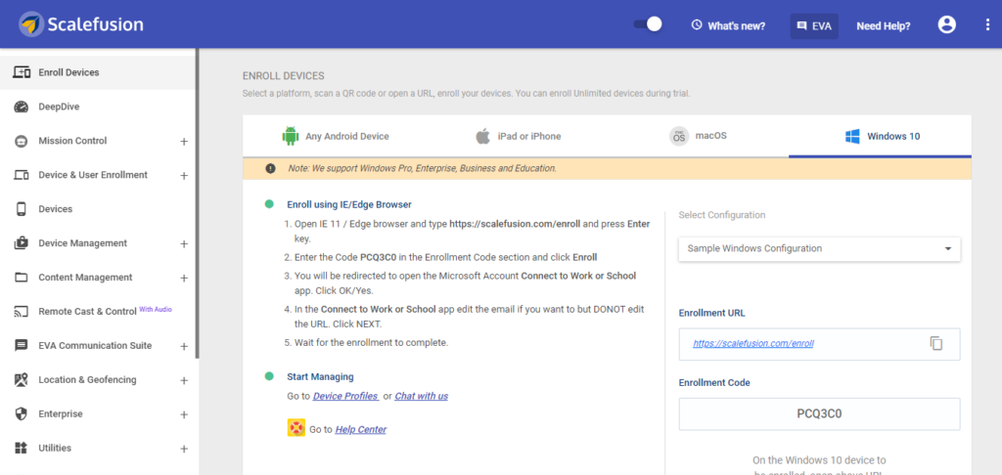Click the EVA Communication Suite icon

[22, 345]
